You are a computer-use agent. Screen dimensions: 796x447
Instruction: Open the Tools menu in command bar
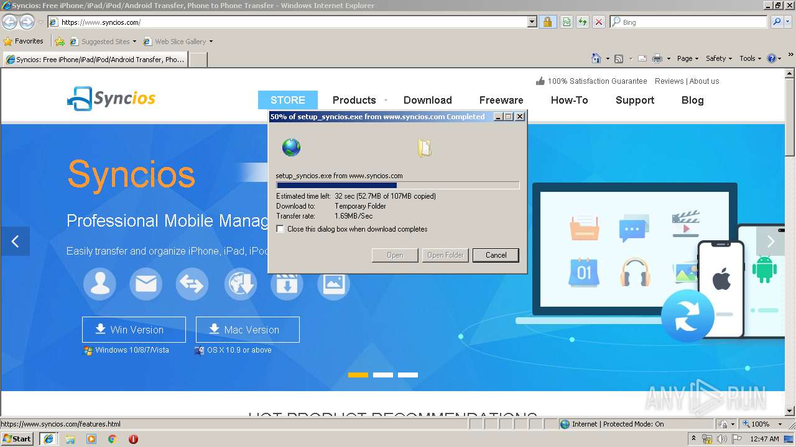click(x=751, y=58)
